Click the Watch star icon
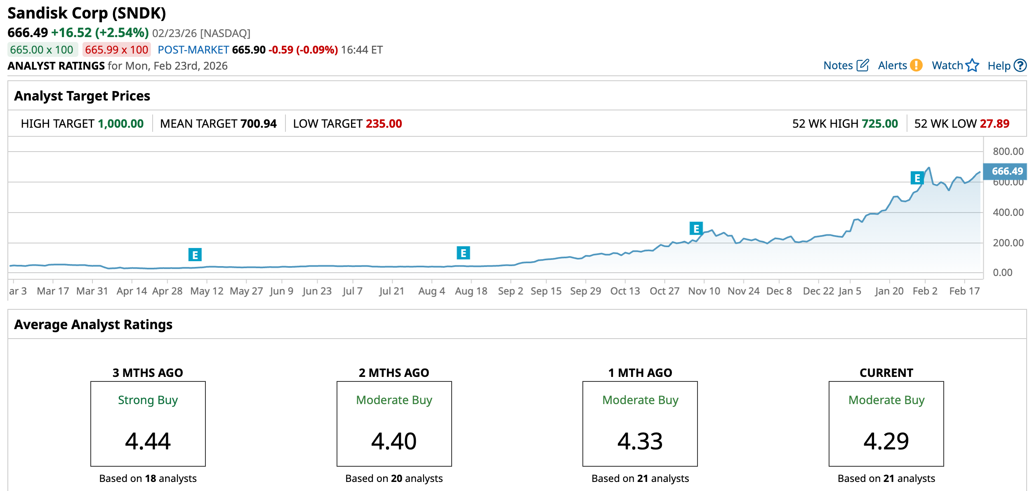Image resolution: width=1032 pixels, height=491 pixels. [972, 65]
